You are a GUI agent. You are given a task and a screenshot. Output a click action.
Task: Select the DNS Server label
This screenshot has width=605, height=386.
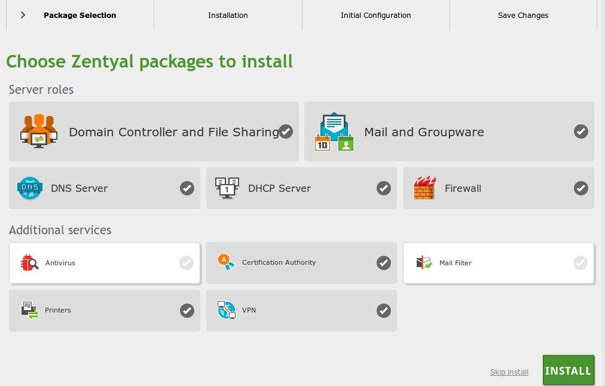[x=79, y=188]
